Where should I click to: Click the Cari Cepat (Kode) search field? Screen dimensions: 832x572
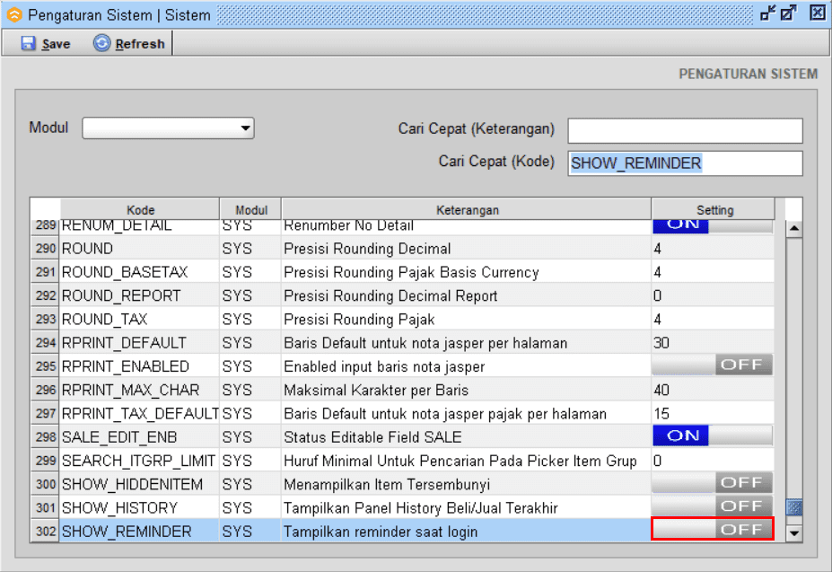point(685,163)
